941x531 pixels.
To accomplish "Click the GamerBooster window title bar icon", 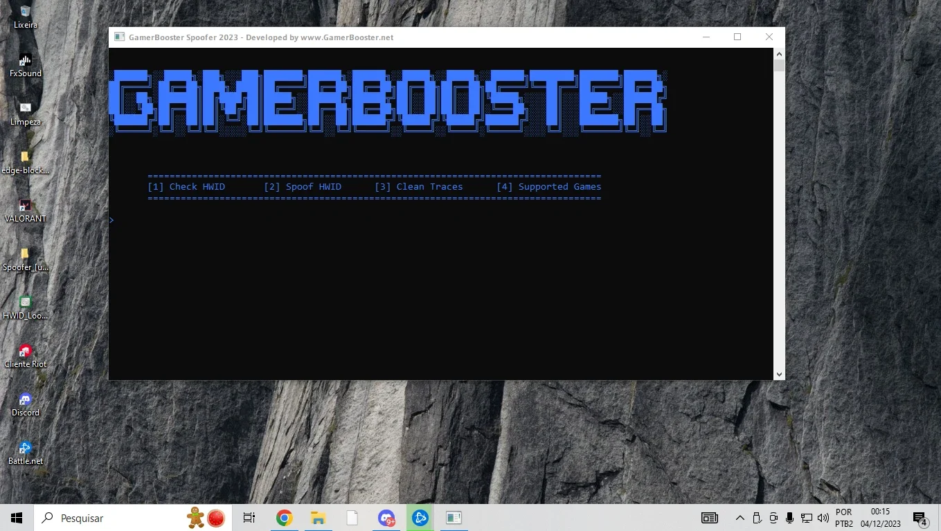I will click(120, 37).
